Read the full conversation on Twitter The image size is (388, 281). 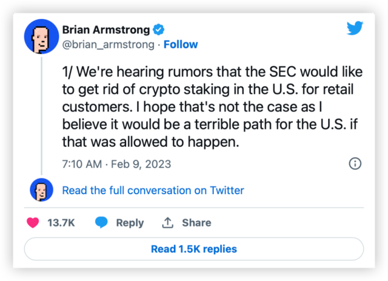pyautogui.click(x=153, y=191)
